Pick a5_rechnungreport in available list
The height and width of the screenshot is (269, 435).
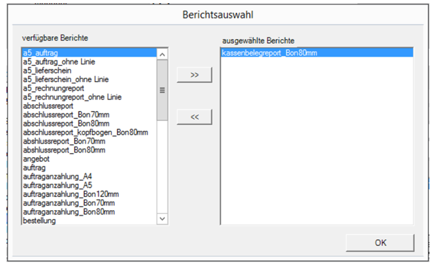point(53,88)
